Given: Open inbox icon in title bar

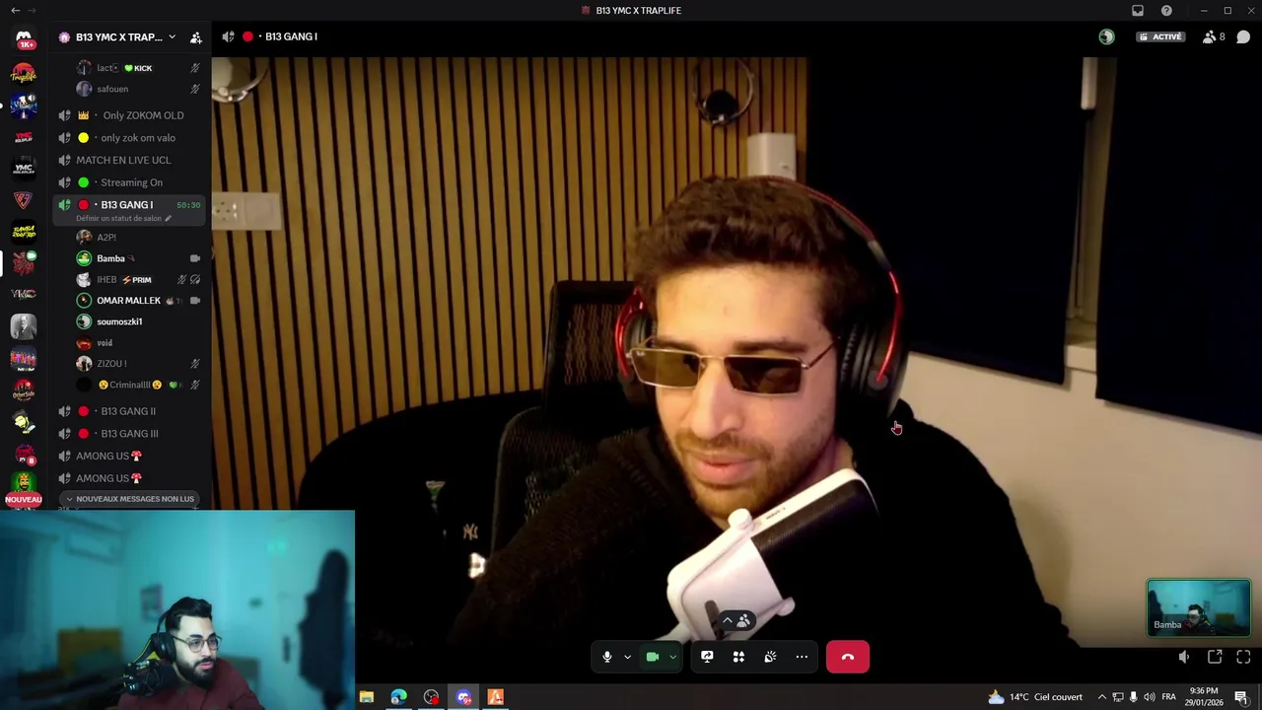Looking at the screenshot, I should coord(1138,10).
